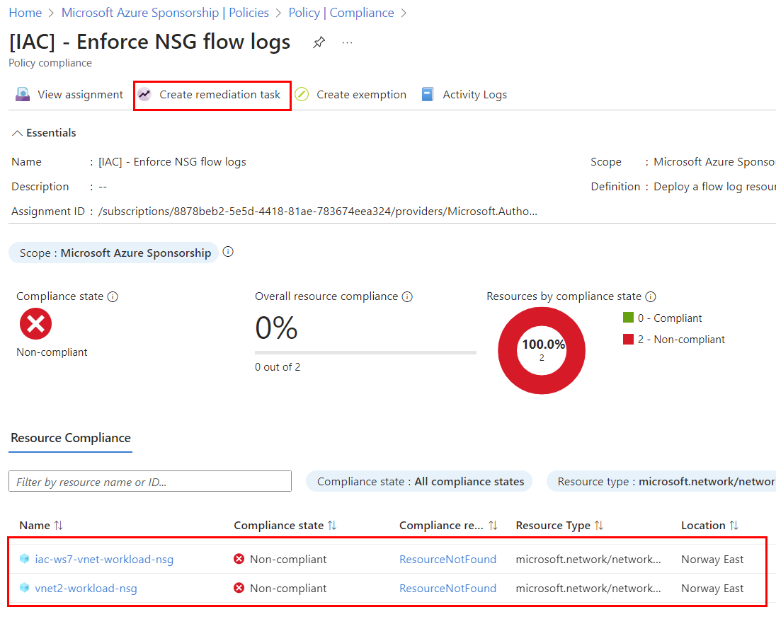Click View assignment in the toolbar
The image size is (776, 636).
click(70, 95)
